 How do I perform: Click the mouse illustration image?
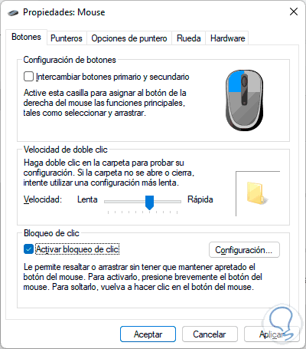(x=244, y=100)
